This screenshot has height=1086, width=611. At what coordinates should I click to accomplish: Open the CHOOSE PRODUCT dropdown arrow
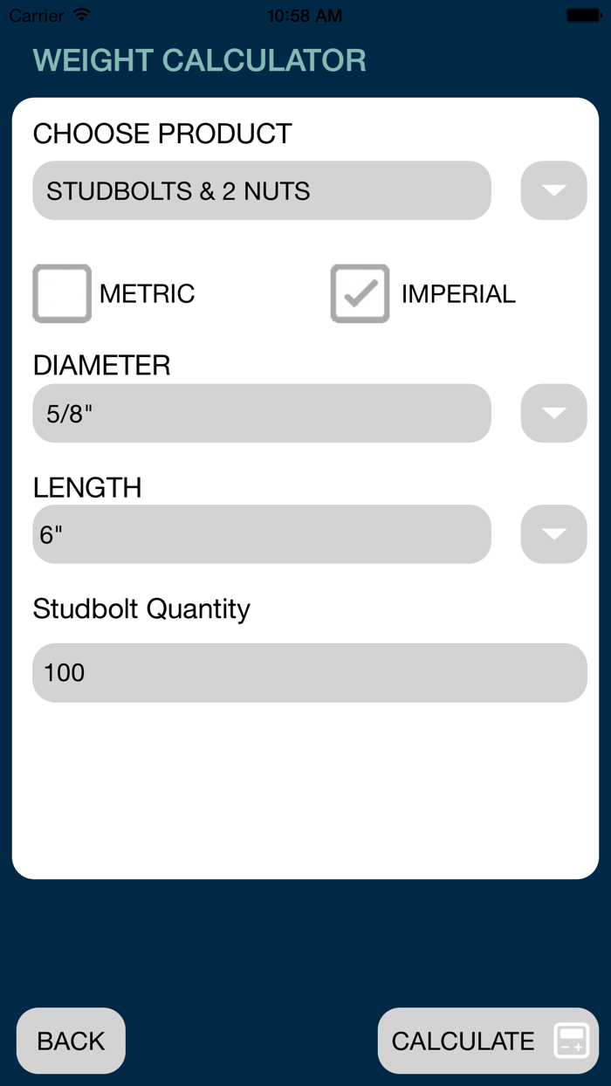pyautogui.click(x=553, y=190)
